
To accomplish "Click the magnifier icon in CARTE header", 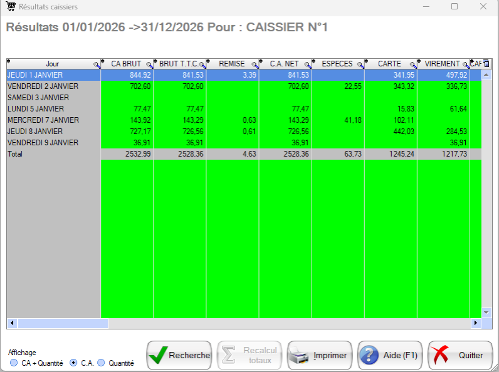I will point(414,65).
